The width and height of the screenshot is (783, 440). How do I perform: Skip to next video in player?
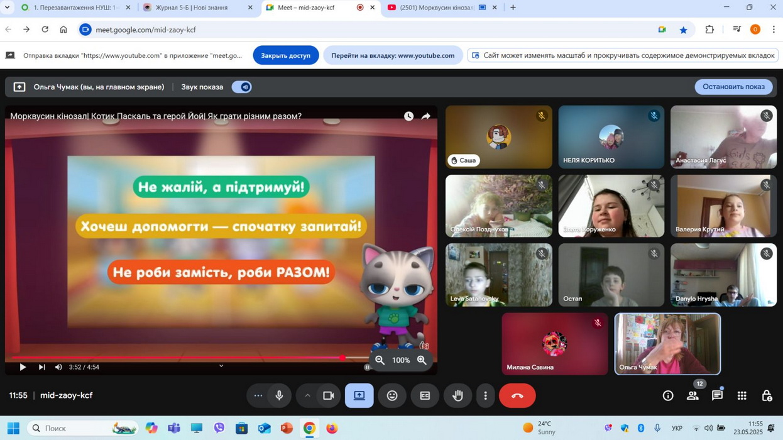pos(42,367)
